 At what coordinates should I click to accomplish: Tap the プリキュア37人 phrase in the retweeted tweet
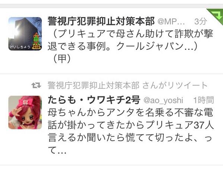[x=180, y=125]
